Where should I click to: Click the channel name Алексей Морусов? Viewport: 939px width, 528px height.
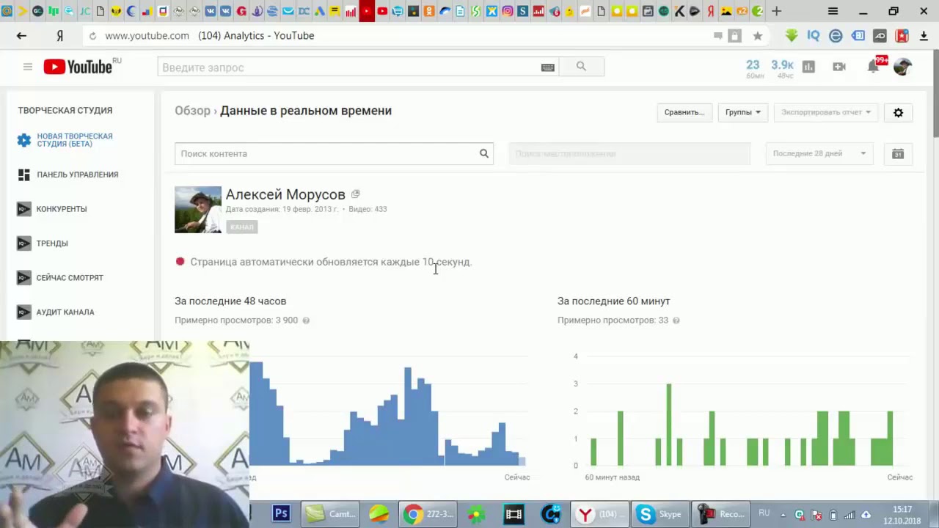click(285, 194)
